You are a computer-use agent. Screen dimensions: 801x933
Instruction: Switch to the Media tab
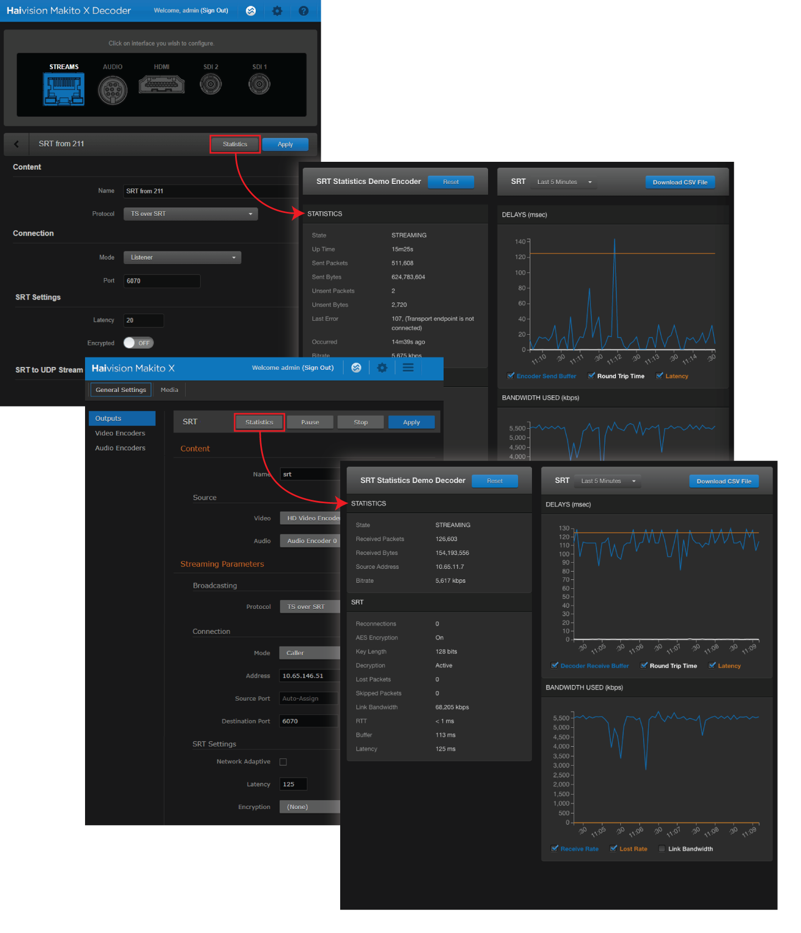[169, 390]
